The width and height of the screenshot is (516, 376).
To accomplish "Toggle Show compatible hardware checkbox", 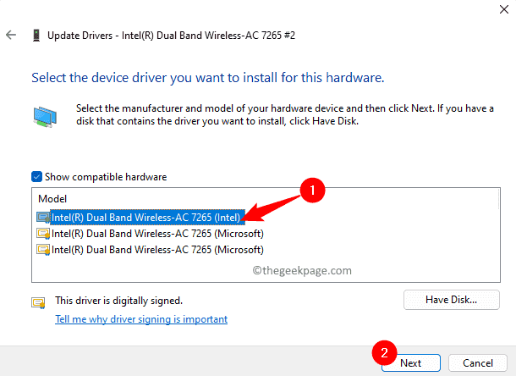I will pyautogui.click(x=36, y=177).
